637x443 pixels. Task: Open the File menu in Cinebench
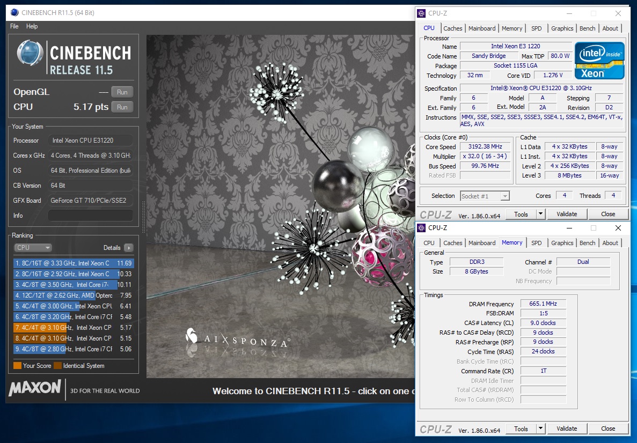click(x=14, y=26)
